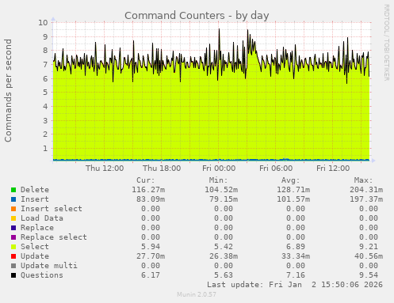
Task: Click Questions minimum value 5.63
Action: tap(224, 275)
